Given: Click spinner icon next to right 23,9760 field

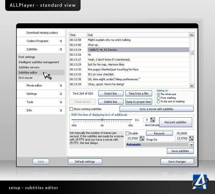Looking at the screenshot, I should tap(191, 138).
